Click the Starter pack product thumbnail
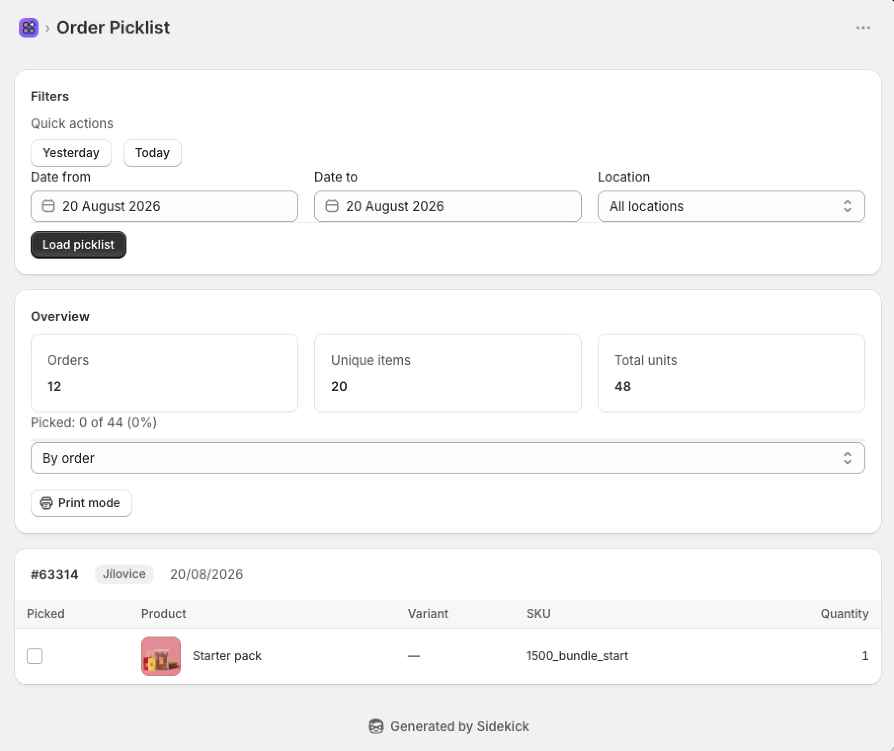Viewport: 894px width, 751px height. pyautogui.click(x=161, y=656)
